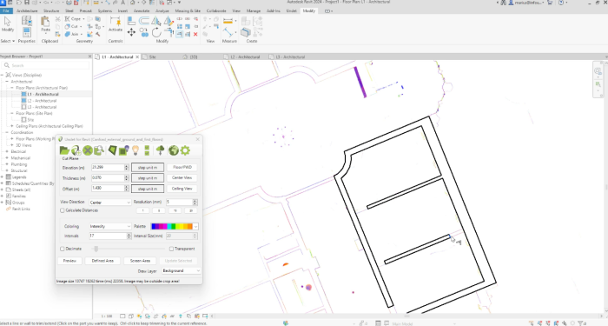
Task: Click the Undet document search icon
Action: [x=99, y=150]
